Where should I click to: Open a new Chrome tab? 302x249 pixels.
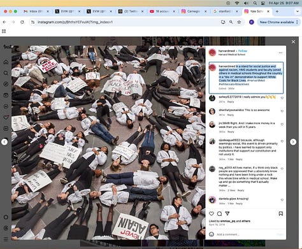coord(277,11)
